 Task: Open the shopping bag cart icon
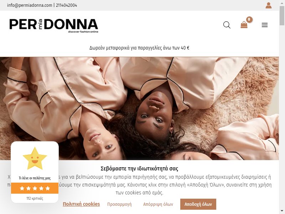(244, 25)
